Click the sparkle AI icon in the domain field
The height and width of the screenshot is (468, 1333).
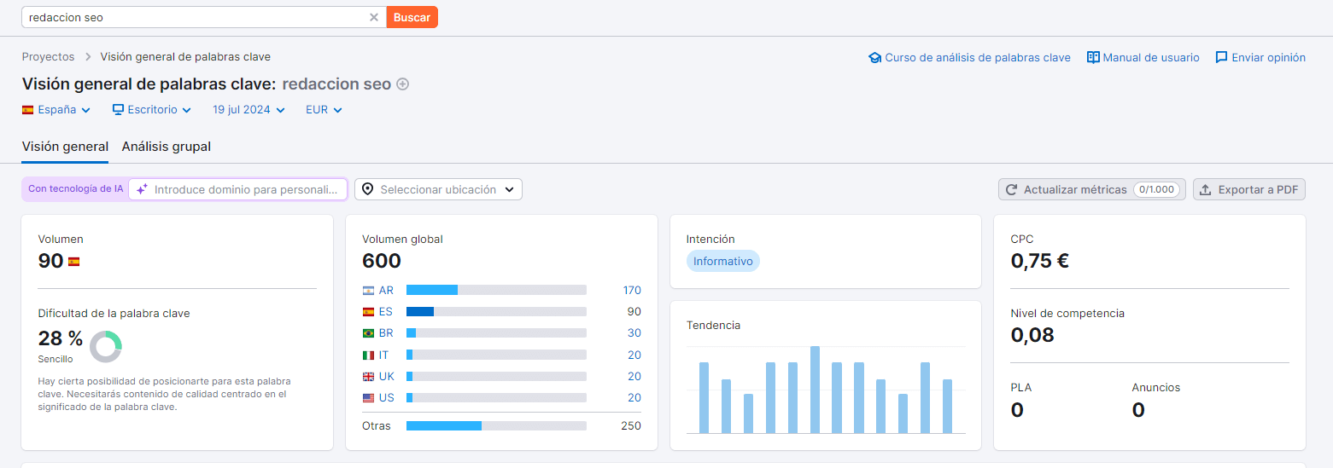(142, 189)
